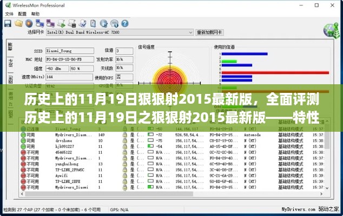The image size is (343, 216).
Task: Click the red status icon for yanghaiheng
Action: point(23,164)
